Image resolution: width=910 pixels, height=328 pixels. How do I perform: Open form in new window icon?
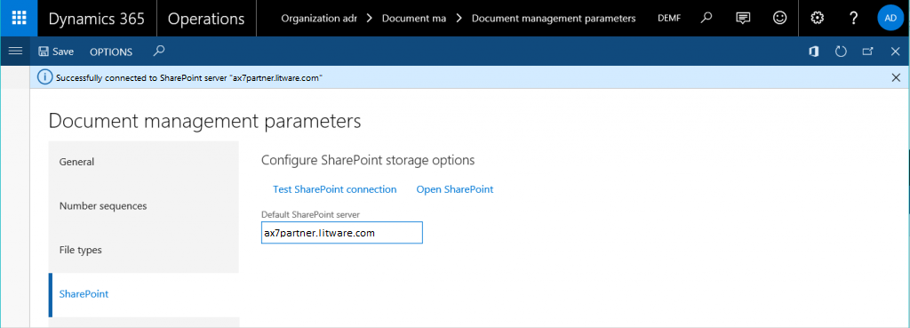point(867,52)
